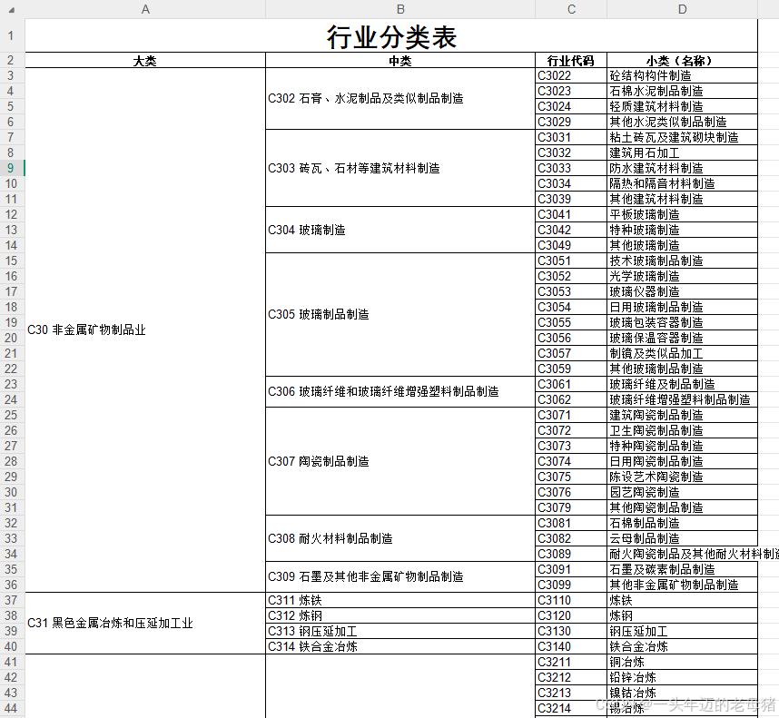Select merged cell C30 非金属矿物制品业
Viewport: 779px width, 718px height.
pyautogui.click(x=145, y=329)
